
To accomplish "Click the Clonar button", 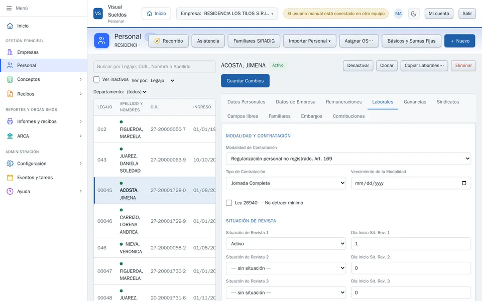I will [x=387, y=65].
